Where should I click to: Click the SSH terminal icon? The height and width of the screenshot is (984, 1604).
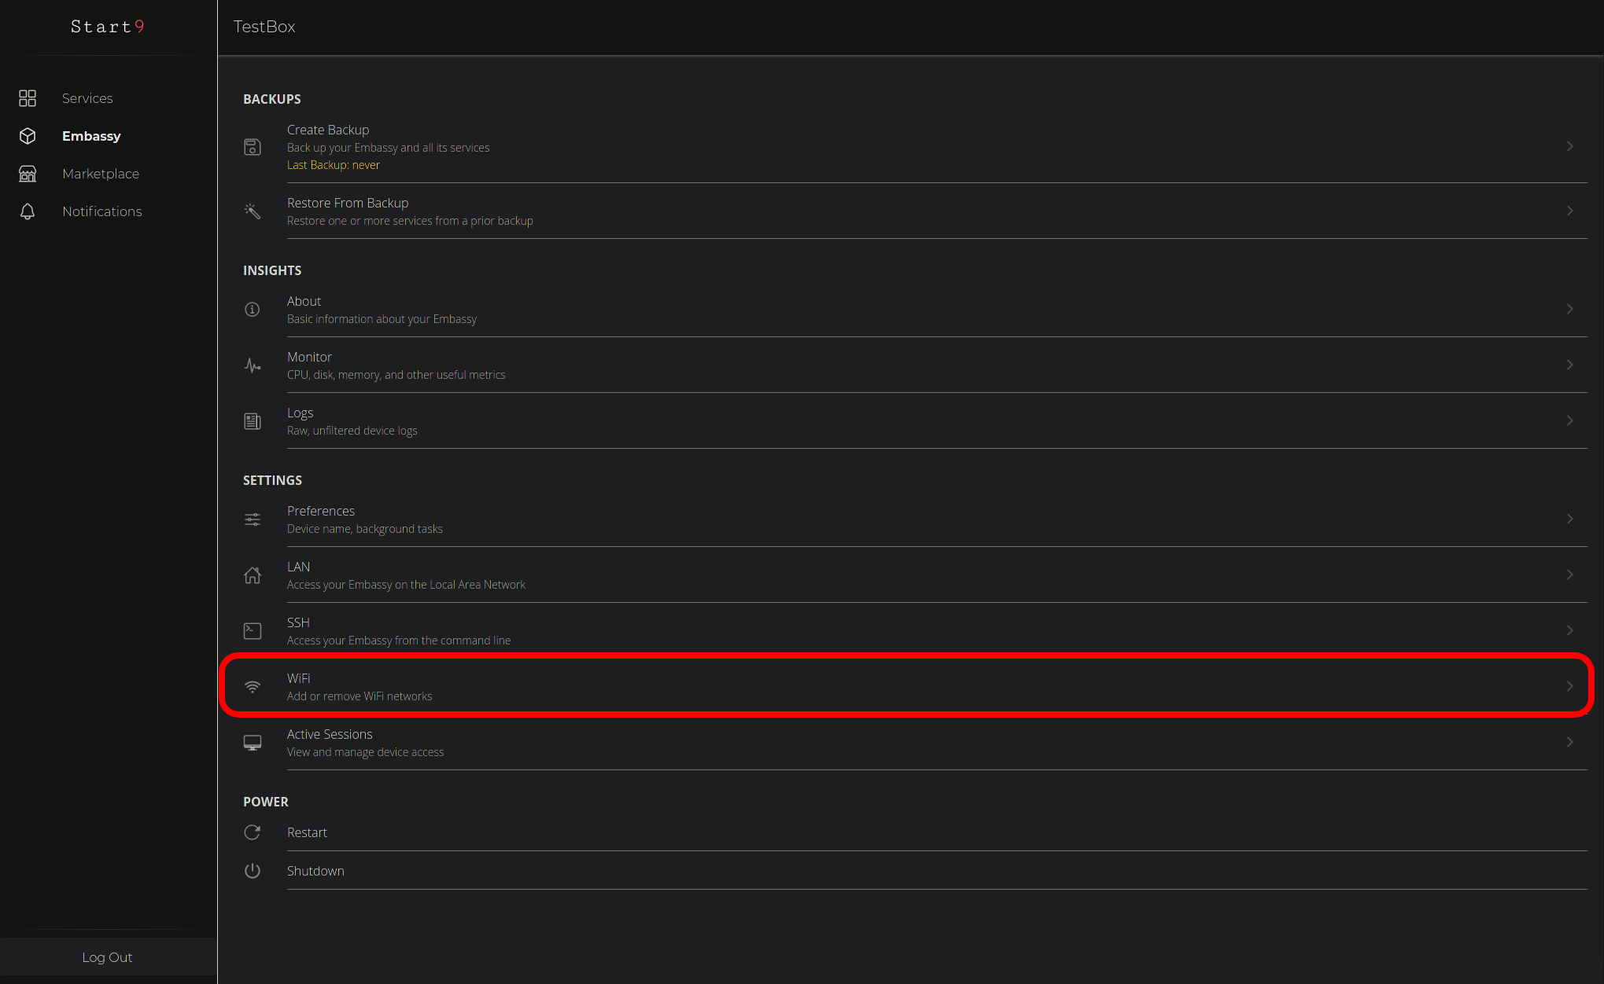(253, 631)
